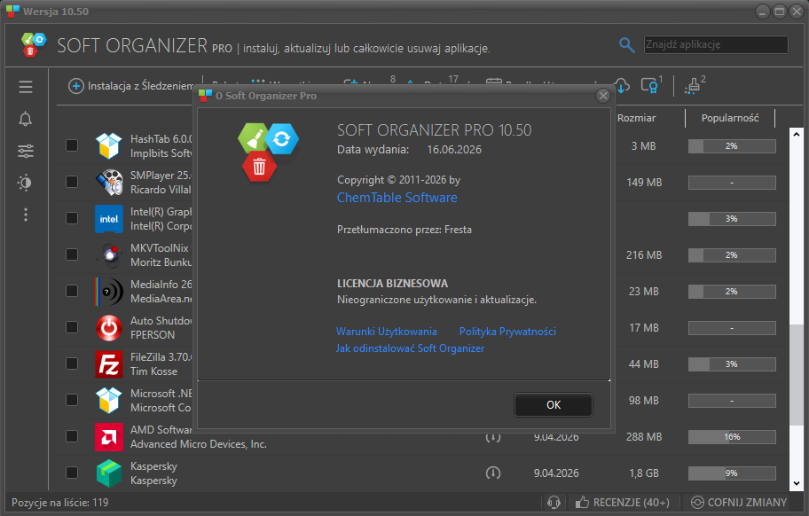Check the FileZilla checkbox
Image resolution: width=809 pixels, height=516 pixels.
point(72,364)
